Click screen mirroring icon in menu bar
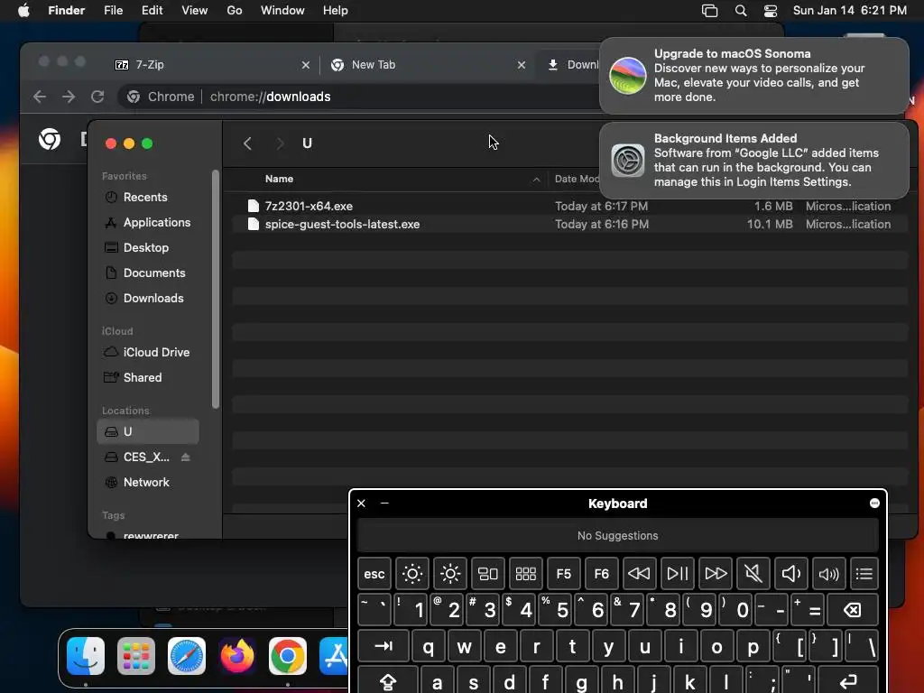This screenshot has width=924, height=693. pyautogui.click(x=709, y=11)
